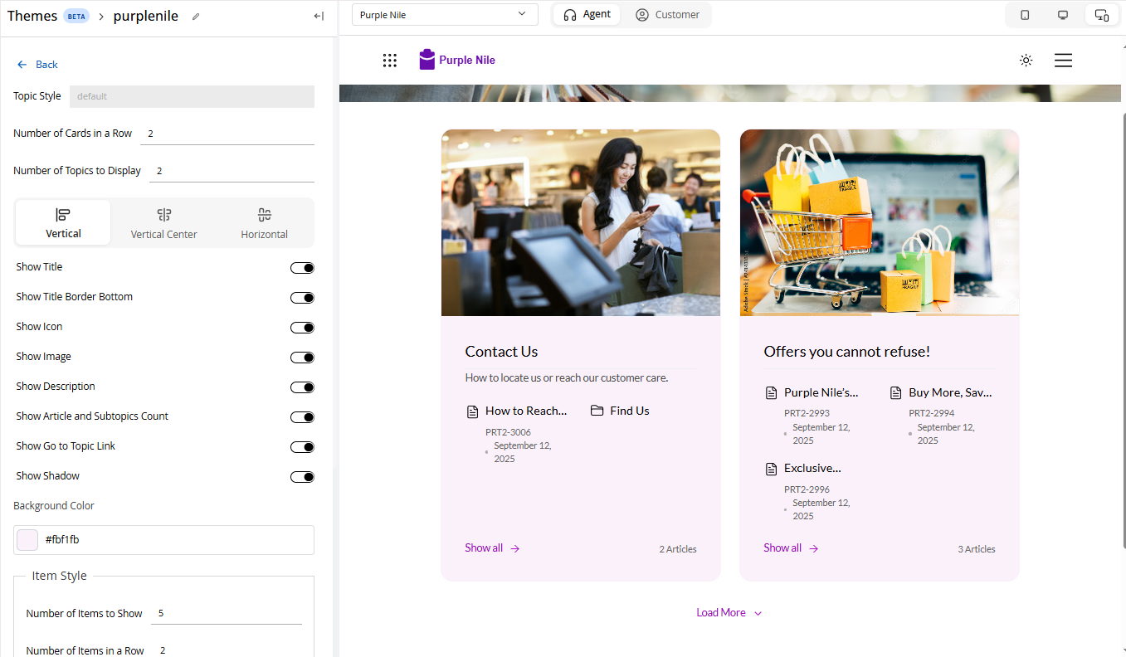Screen dimensions: 1126x657
Task: Choose the Vertical Center layout
Action: tap(163, 223)
